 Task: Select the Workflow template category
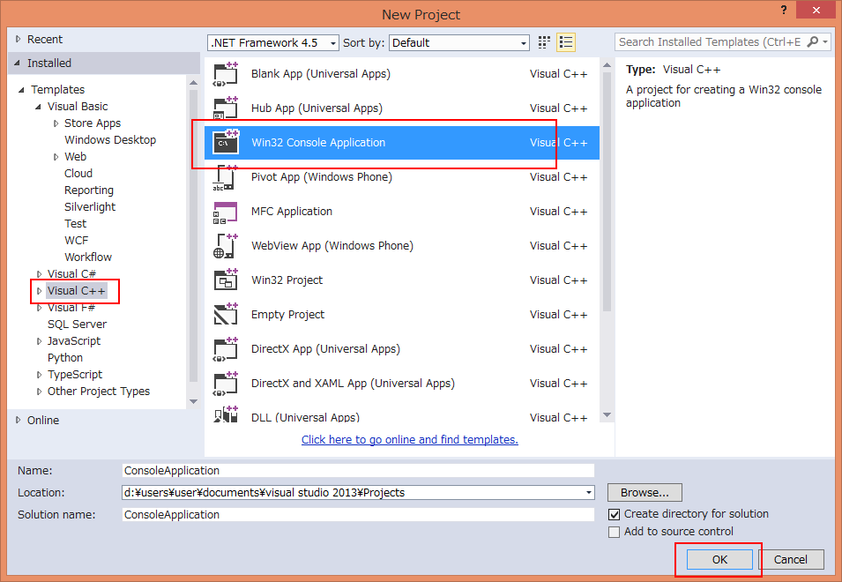(88, 257)
